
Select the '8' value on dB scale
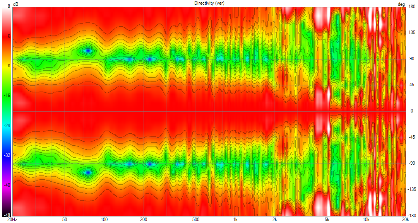coord(9,6)
